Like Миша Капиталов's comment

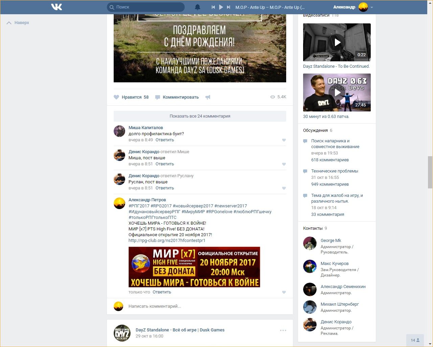(284, 140)
